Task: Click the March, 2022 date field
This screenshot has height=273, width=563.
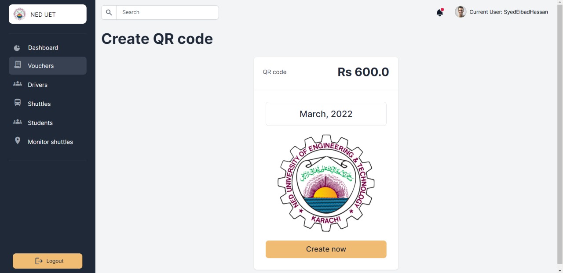Action: 326,114
